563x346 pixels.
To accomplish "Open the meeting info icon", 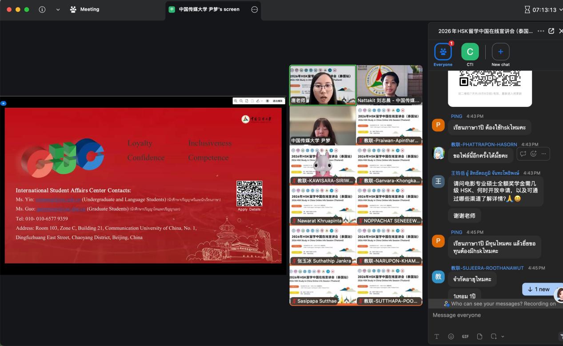I will pyautogui.click(x=42, y=9).
